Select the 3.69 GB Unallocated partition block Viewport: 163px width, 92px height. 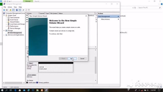56,67
